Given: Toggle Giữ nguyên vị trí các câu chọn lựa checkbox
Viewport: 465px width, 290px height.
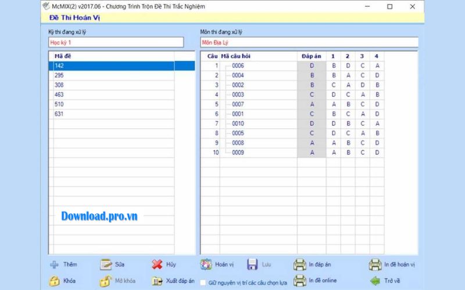Looking at the screenshot, I should [203, 282].
